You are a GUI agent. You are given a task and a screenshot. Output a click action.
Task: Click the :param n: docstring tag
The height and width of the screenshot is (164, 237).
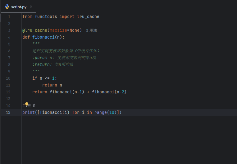click(43, 58)
